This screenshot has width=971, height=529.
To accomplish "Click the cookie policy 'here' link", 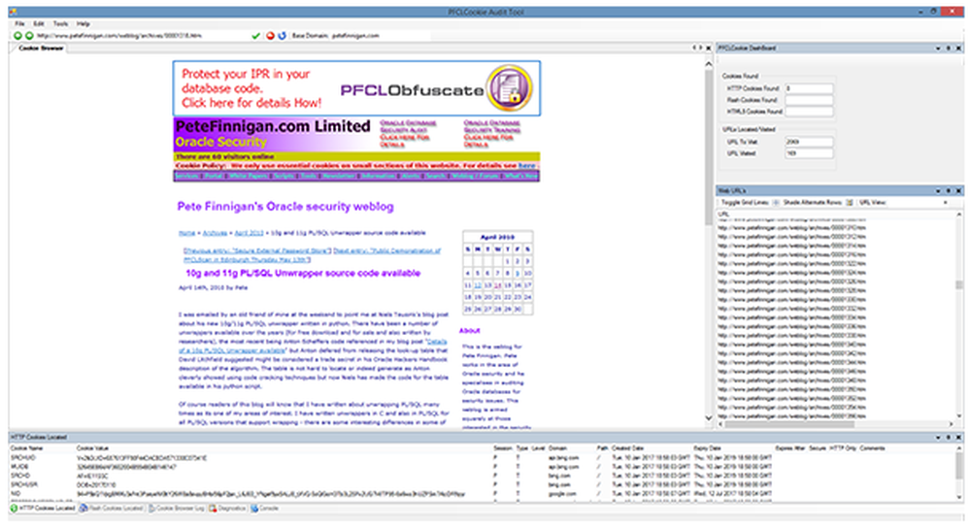I will pyautogui.click(x=527, y=165).
